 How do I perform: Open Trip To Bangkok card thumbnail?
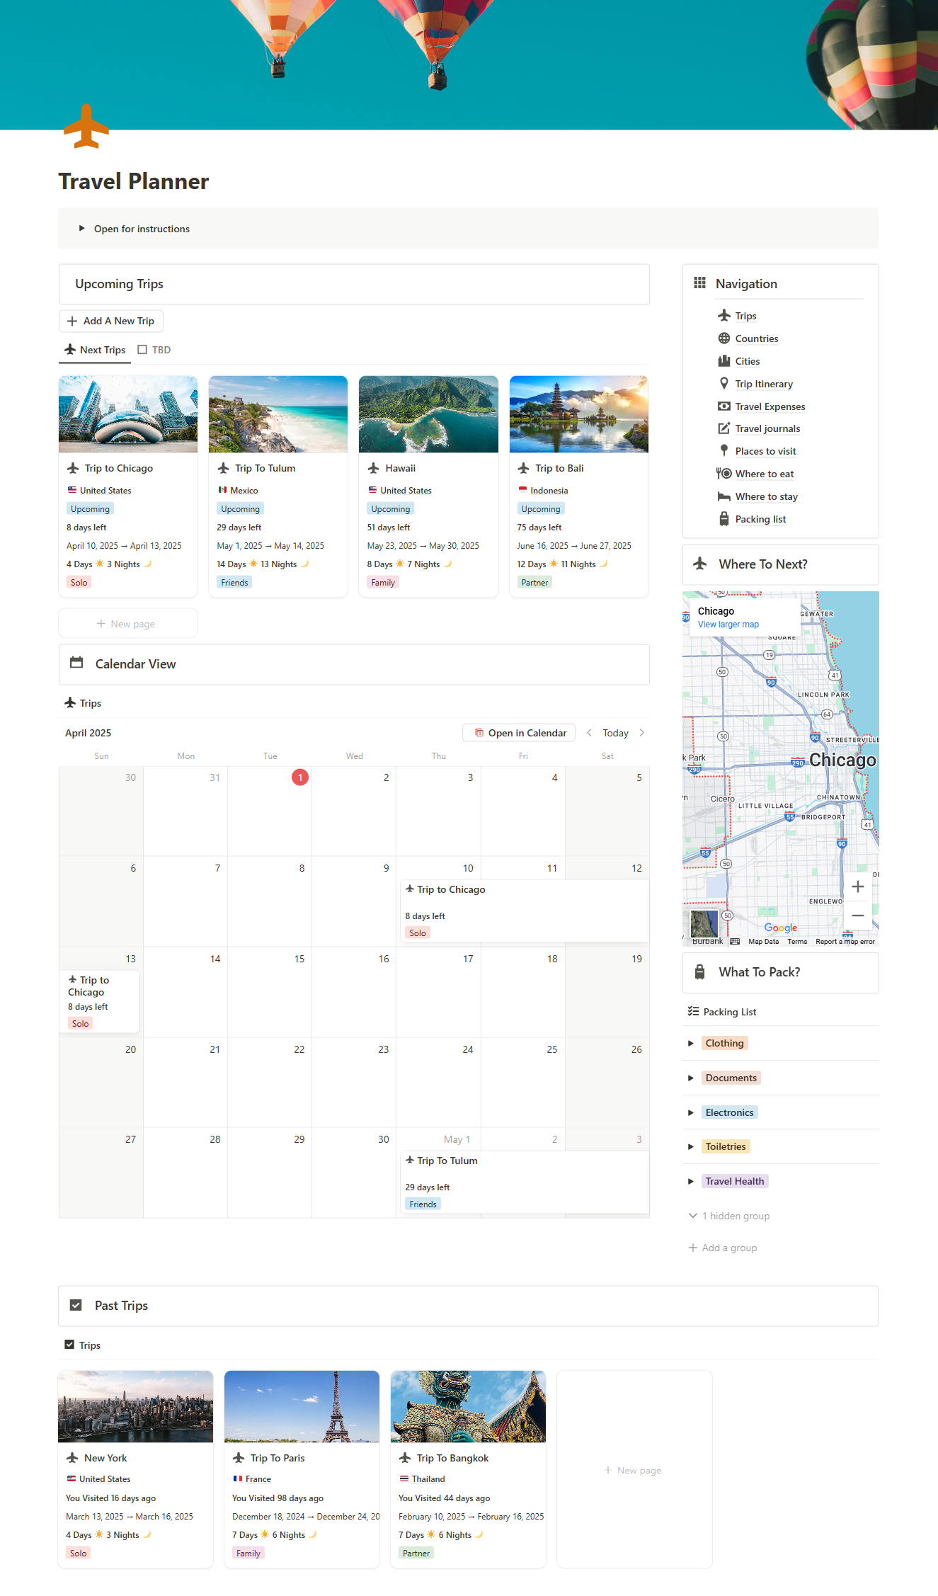click(x=468, y=1407)
